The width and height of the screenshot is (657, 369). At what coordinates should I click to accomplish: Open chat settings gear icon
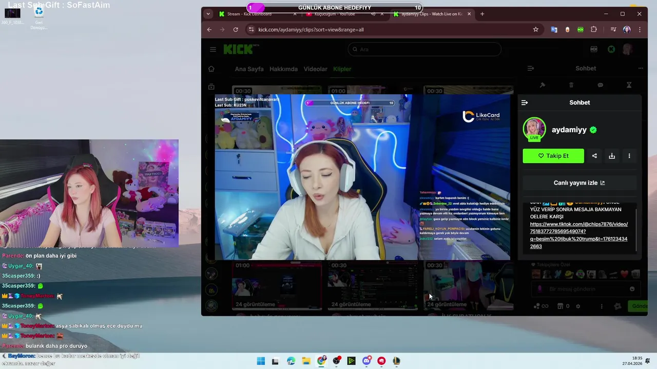pyautogui.click(x=578, y=306)
